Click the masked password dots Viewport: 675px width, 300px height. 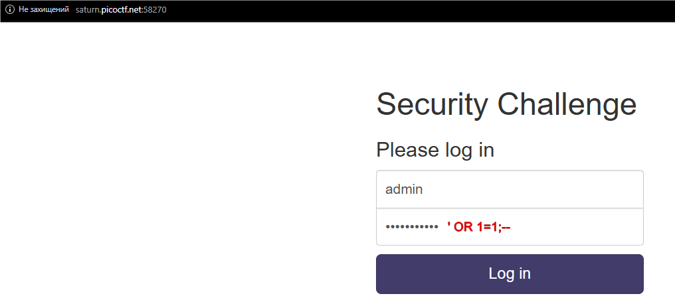point(412,228)
